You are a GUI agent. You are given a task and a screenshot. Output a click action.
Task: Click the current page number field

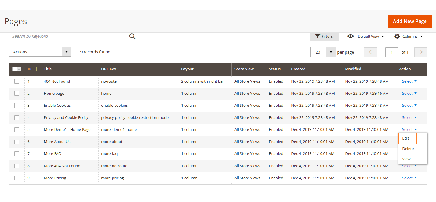click(392, 52)
